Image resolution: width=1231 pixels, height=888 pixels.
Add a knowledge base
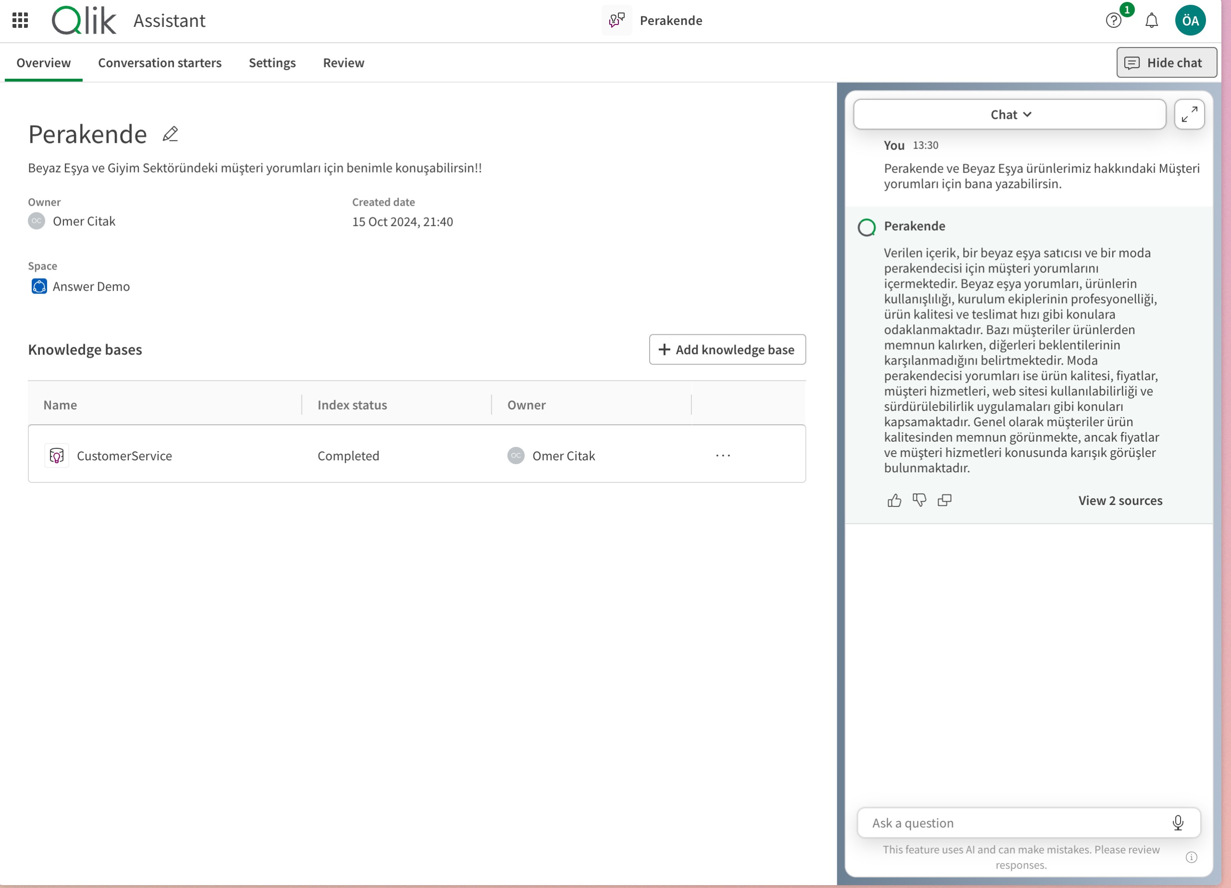[728, 350]
